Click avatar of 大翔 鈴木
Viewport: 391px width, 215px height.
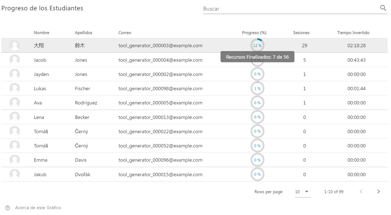click(15, 46)
